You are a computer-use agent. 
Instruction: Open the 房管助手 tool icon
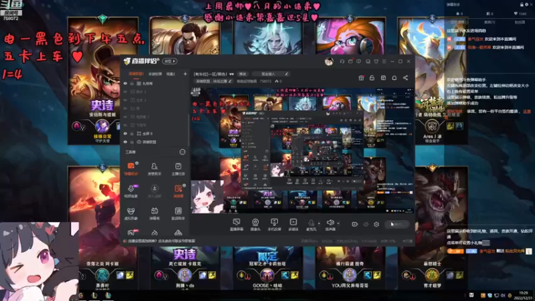(x=154, y=169)
